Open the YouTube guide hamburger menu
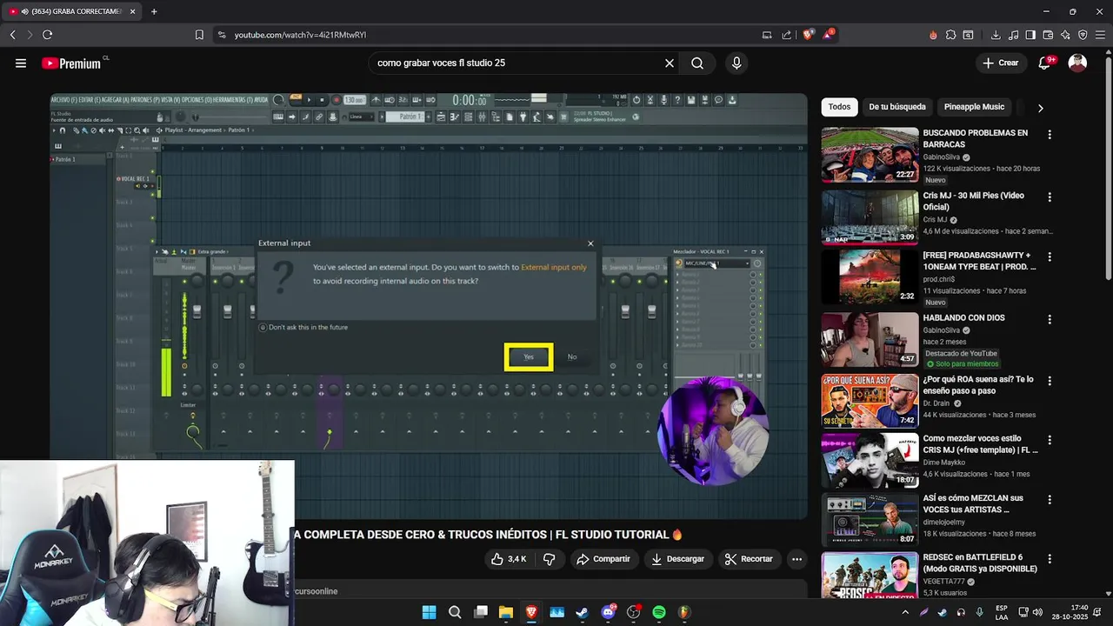Image resolution: width=1113 pixels, height=626 pixels. click(21, 63)
